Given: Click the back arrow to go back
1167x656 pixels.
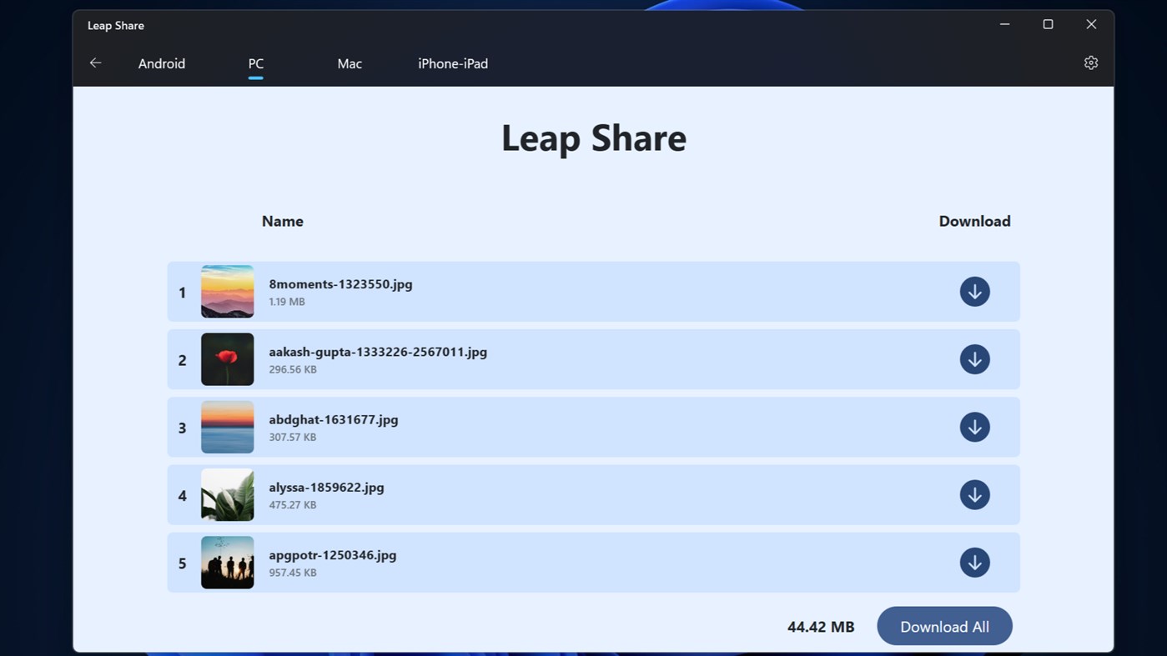Looking at the screenshot, I should 95,63.
